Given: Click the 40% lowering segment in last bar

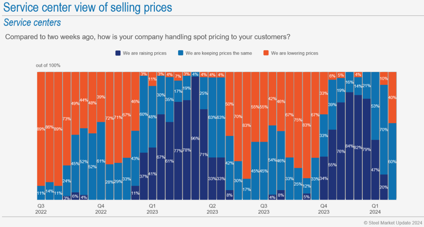Looking at the screenshot, I should [392, 98].
